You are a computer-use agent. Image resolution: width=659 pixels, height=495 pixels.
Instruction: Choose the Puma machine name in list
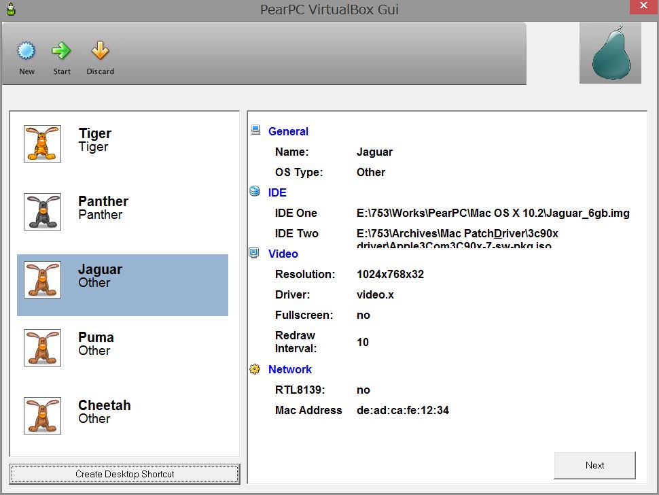coord(96,337)
